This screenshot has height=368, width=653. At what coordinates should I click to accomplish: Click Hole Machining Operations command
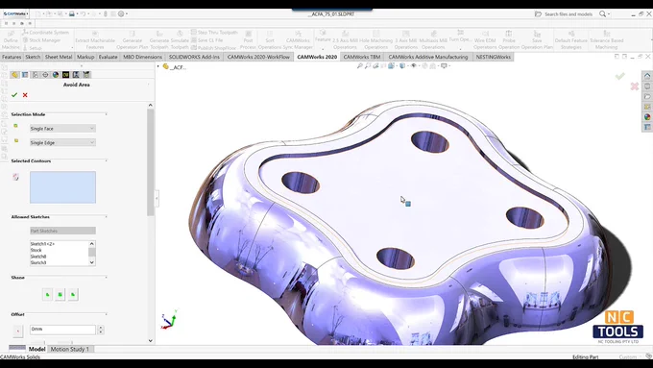click(x=376, y=40)
